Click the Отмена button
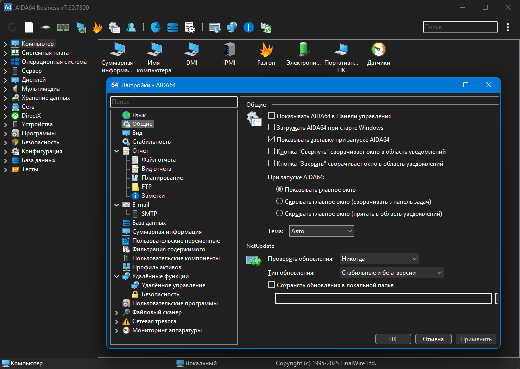Viewport: 520px width, 369px height. point(433,339)
